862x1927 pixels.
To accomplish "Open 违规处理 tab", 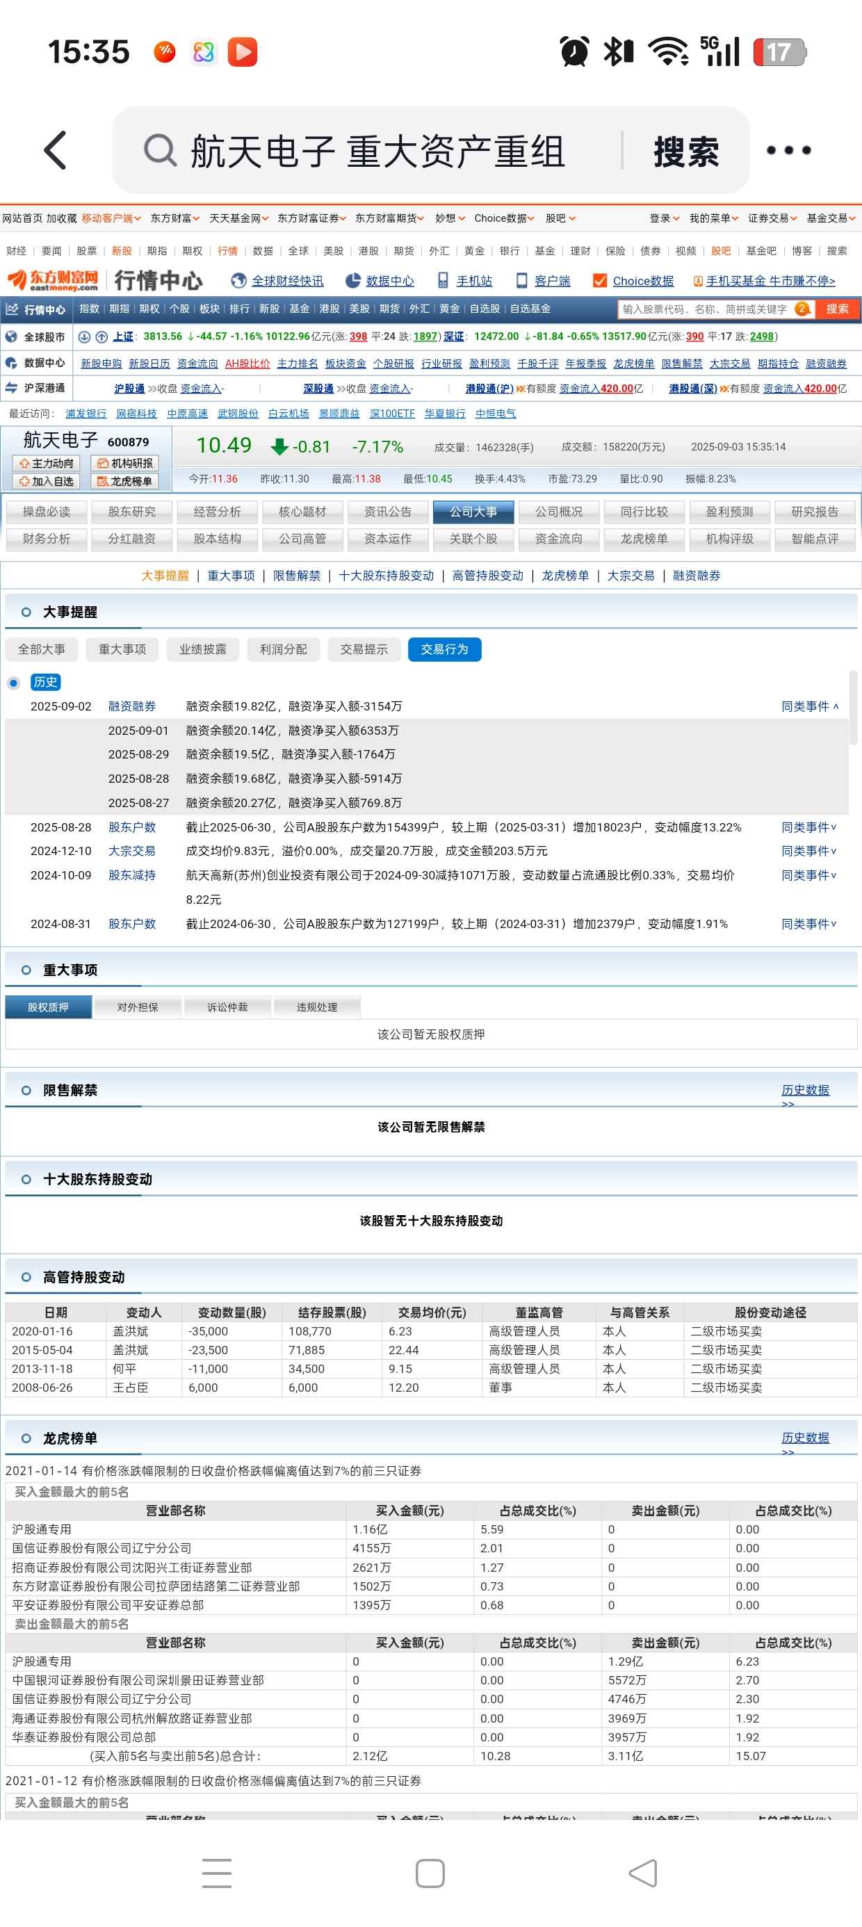I will point(317,1007).
